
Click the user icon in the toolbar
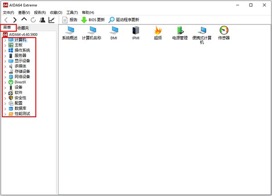tap(43, 20)
